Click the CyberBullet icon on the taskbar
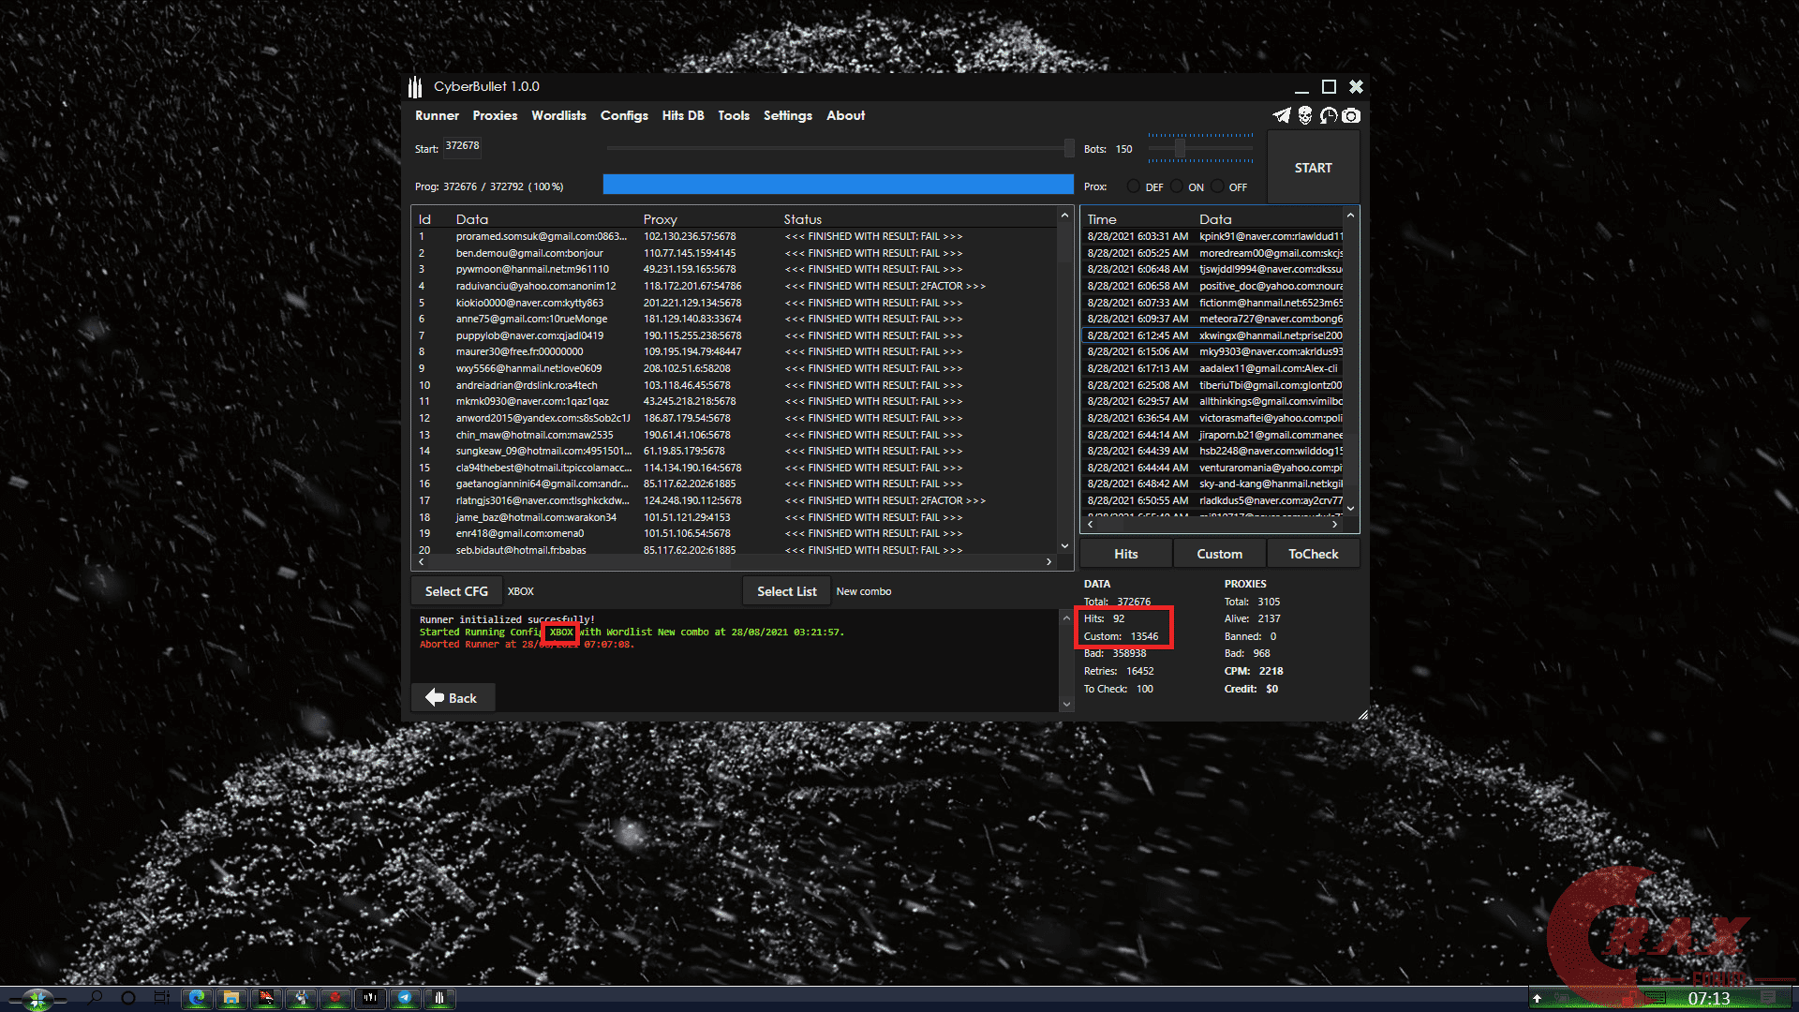Screen dimensions: 1799x1012 point(440,999)
